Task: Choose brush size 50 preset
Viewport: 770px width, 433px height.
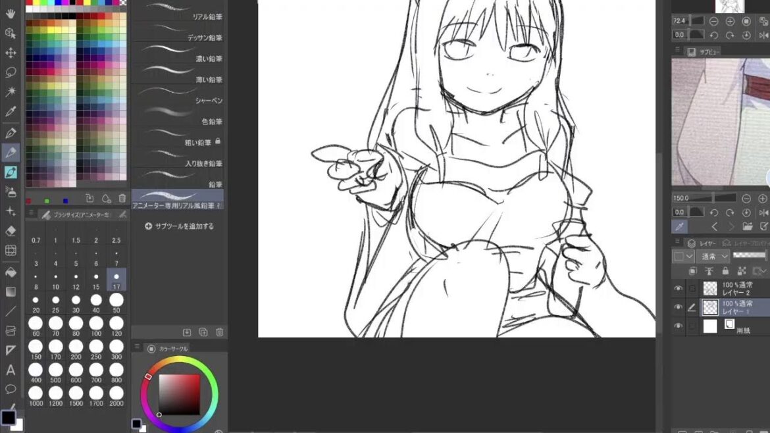Action: [116, 301]
